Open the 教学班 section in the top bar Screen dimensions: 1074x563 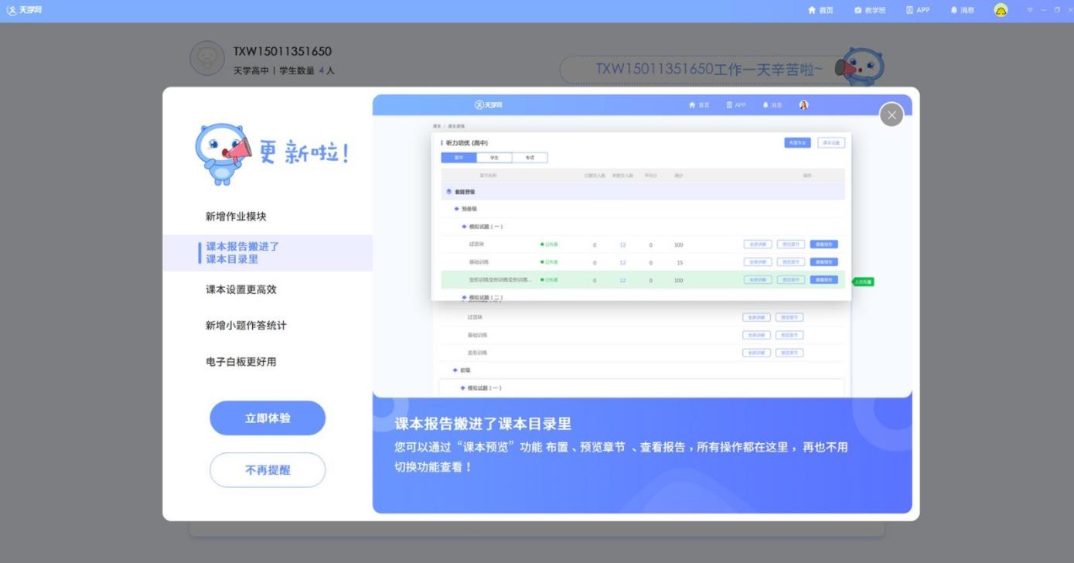click(x=870, y=10)
